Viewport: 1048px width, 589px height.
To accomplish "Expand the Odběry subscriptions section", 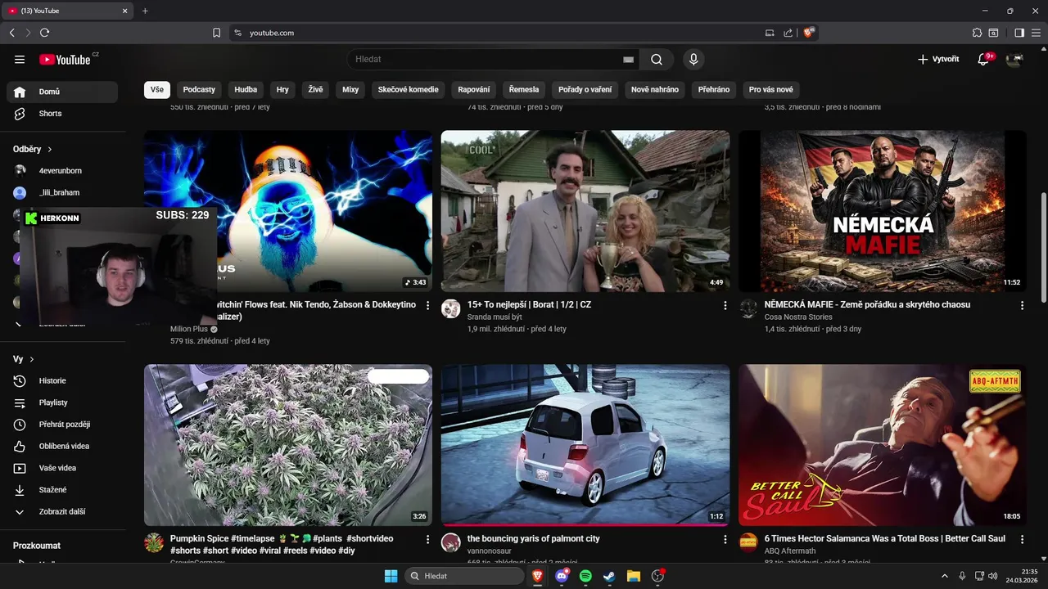I will coord(33,149).
